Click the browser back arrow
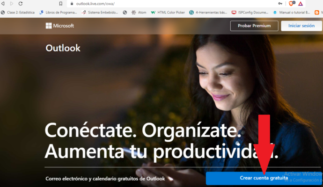 click(4, 3)
